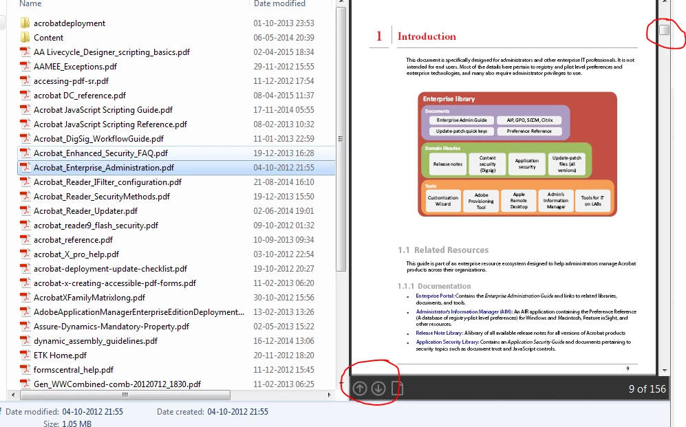Click the formscentral_help.pdf filename
The height and width of the screenshot is (427, 686).
tap(74, 370)
